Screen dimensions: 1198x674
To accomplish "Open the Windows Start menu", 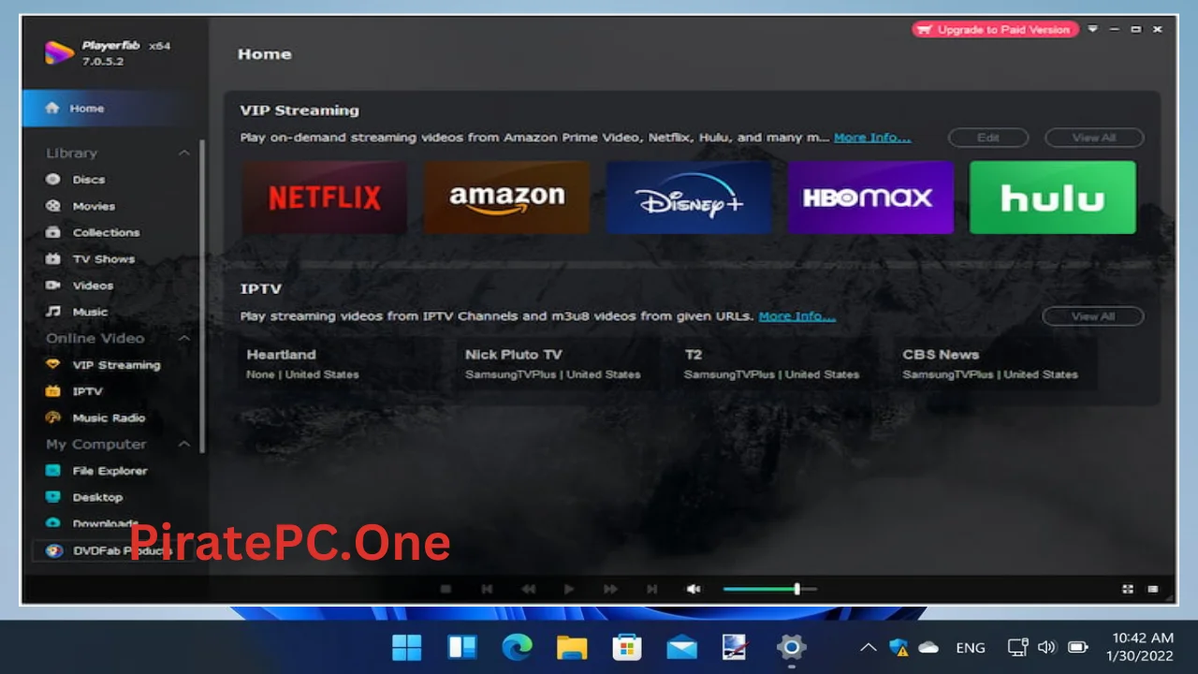I will tap(407, 647).
